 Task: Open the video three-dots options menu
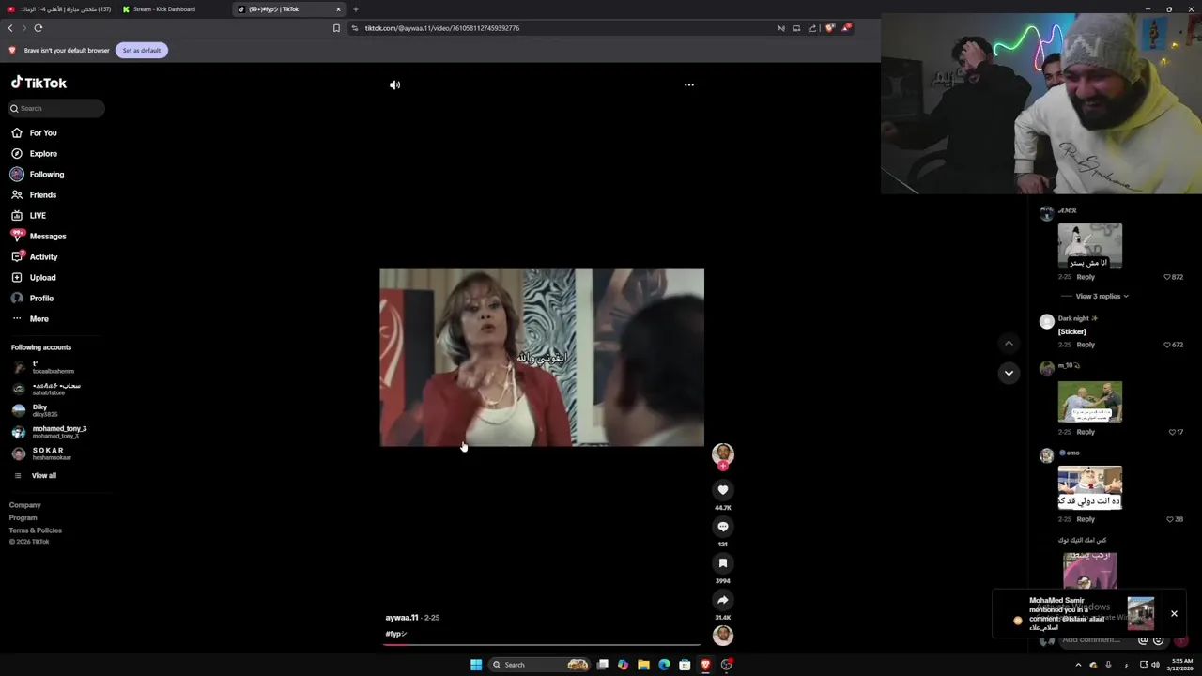pyautogui.click(x=689, y=84)
